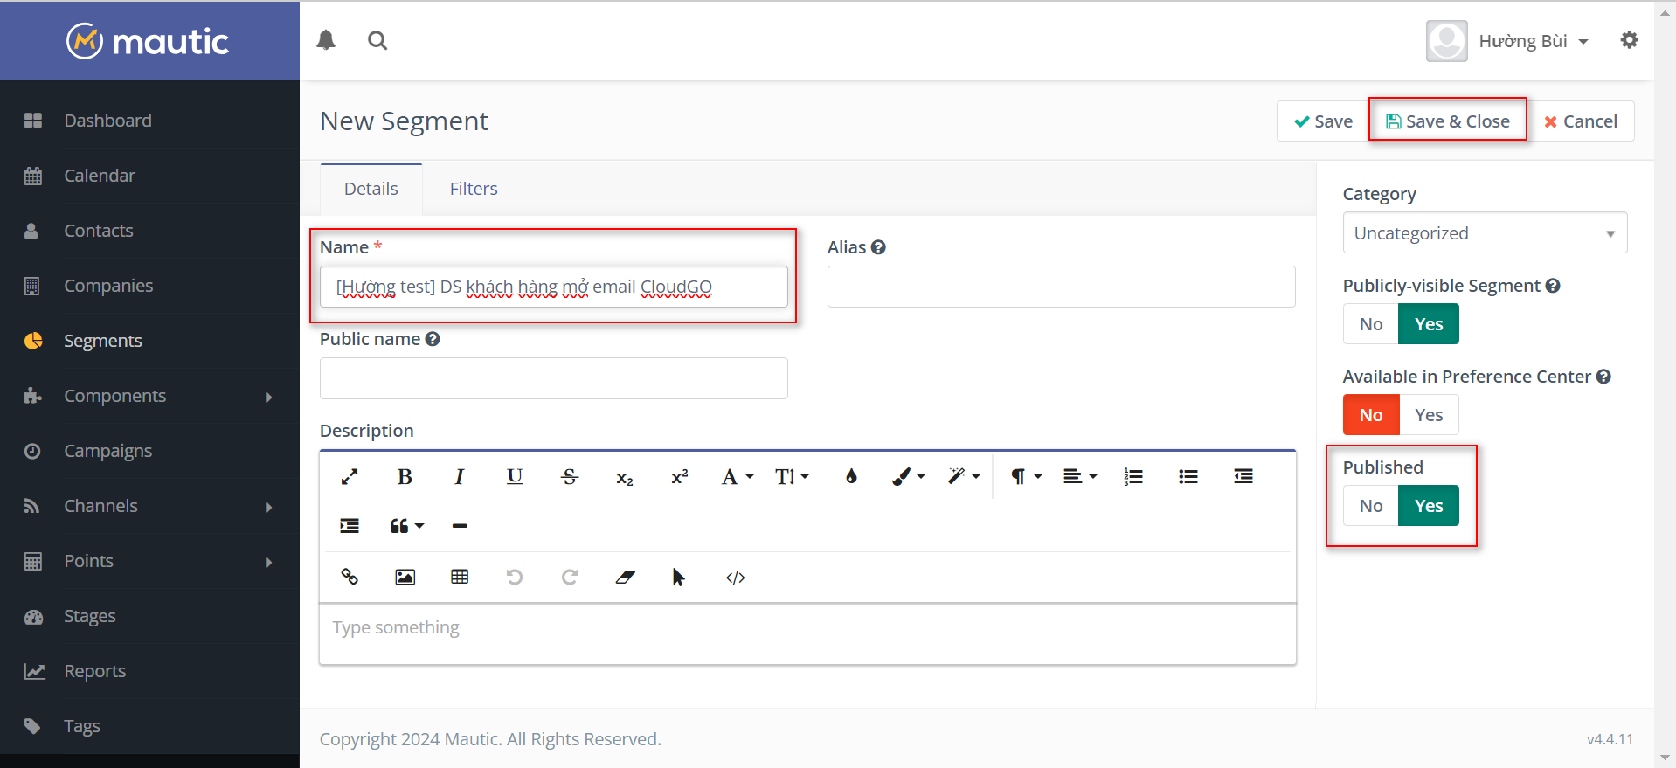Click the notifications bell icon

coord(326,40)
